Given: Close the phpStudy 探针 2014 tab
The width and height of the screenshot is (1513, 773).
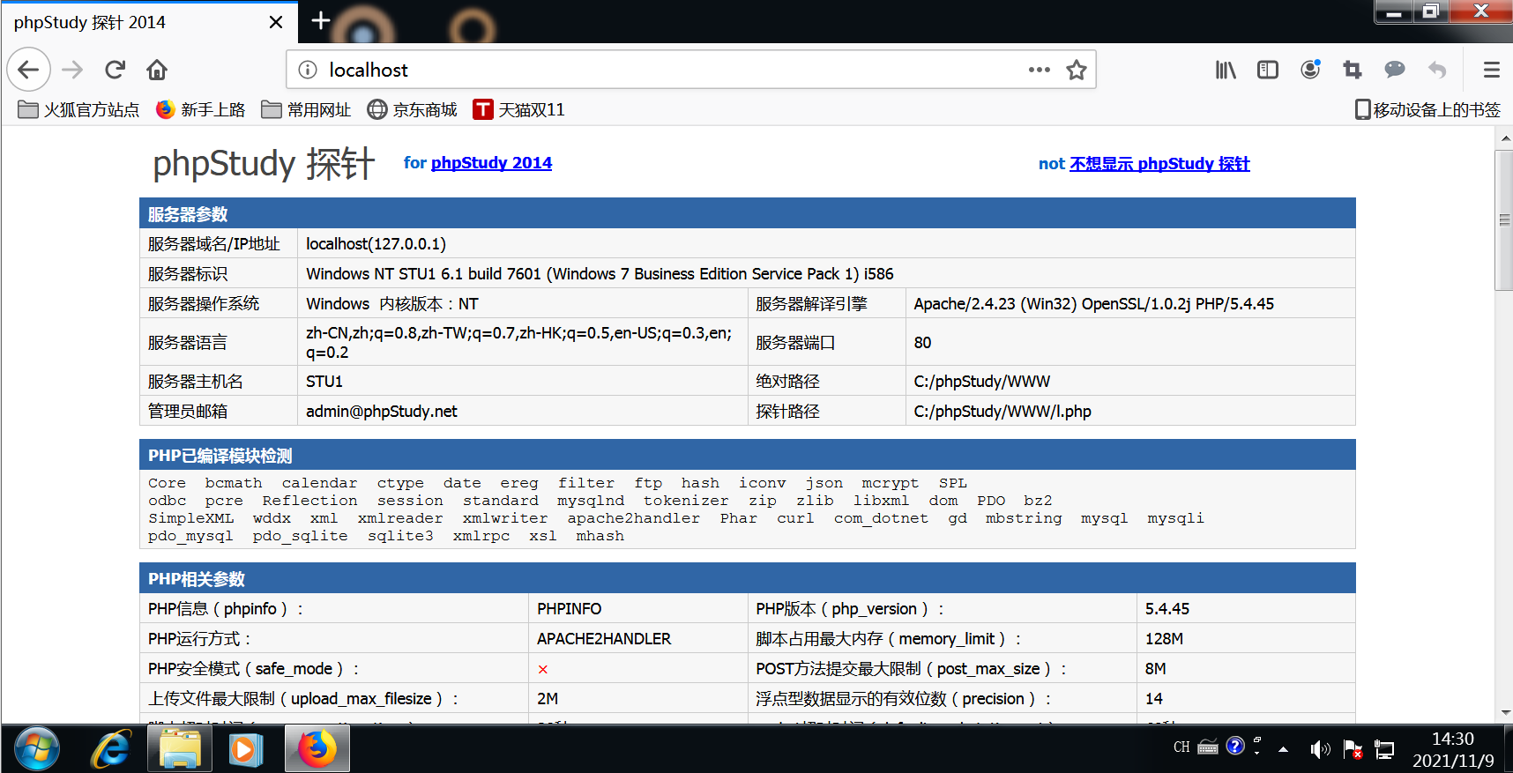Looking at the screenshot, I should 276,22.
